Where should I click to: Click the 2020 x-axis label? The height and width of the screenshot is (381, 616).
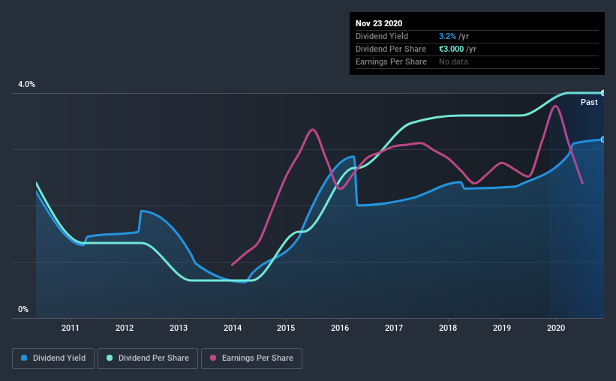pos(556,328)
